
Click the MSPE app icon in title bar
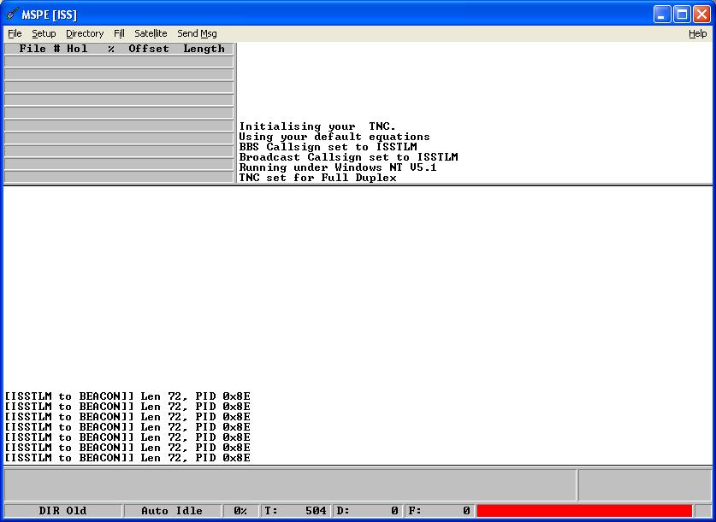[x=12, y=14]
